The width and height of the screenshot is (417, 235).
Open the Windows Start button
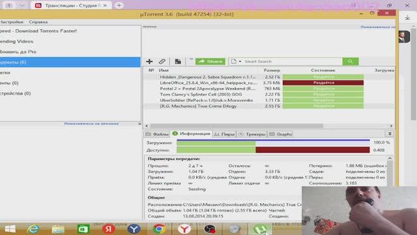click(x=10, y=229)
